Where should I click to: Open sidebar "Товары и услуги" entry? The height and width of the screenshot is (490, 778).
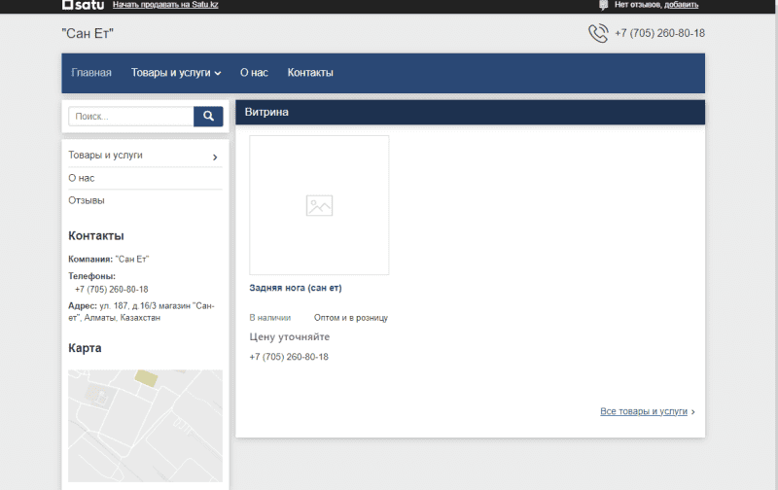(105, 156)
